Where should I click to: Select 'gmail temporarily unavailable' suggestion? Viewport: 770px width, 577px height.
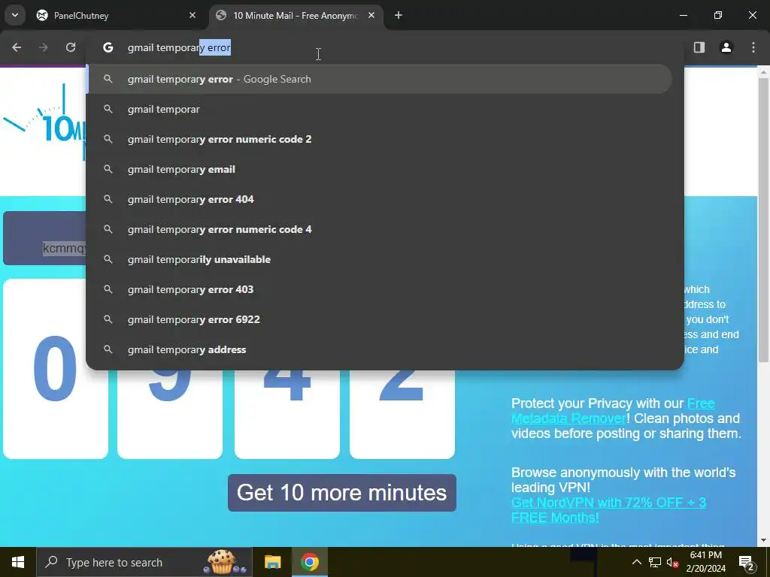tap(379, 259)
